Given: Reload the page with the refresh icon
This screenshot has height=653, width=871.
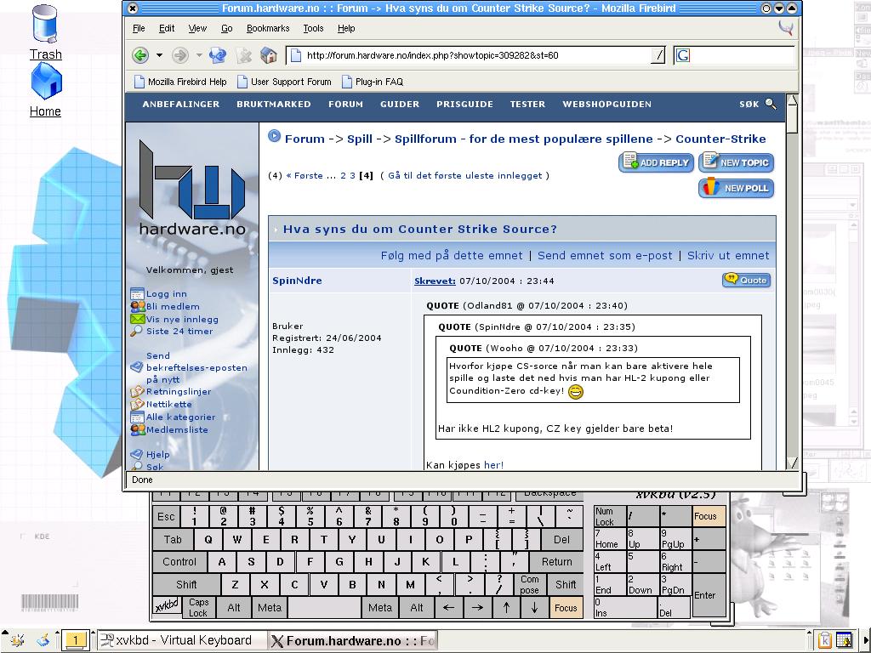Looking at the screenshot, I should click(217, 55).
